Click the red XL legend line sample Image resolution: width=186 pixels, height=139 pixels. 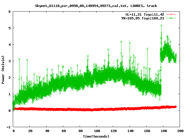(x=171, y=14)
